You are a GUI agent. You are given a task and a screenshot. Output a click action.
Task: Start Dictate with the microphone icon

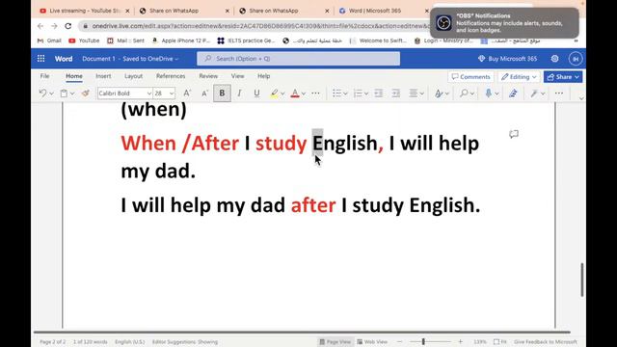[x=489, y=93]
